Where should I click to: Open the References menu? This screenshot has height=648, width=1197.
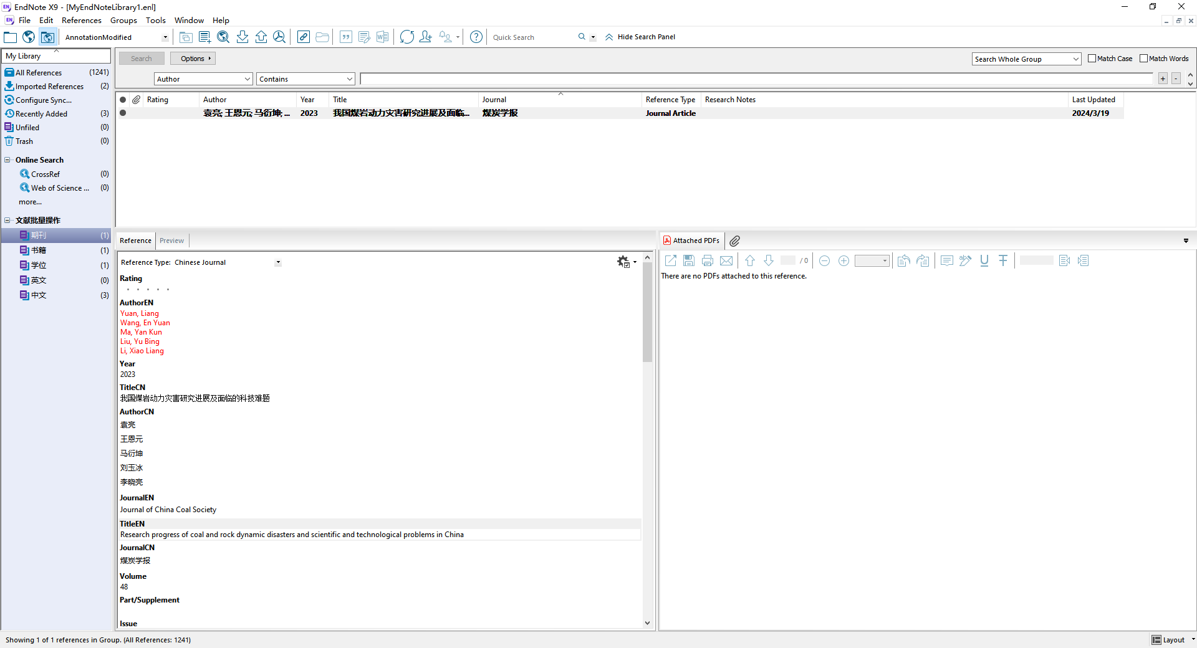[81, 21]
